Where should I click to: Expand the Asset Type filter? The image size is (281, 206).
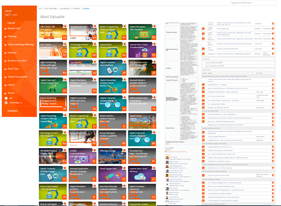coord(13,69)
